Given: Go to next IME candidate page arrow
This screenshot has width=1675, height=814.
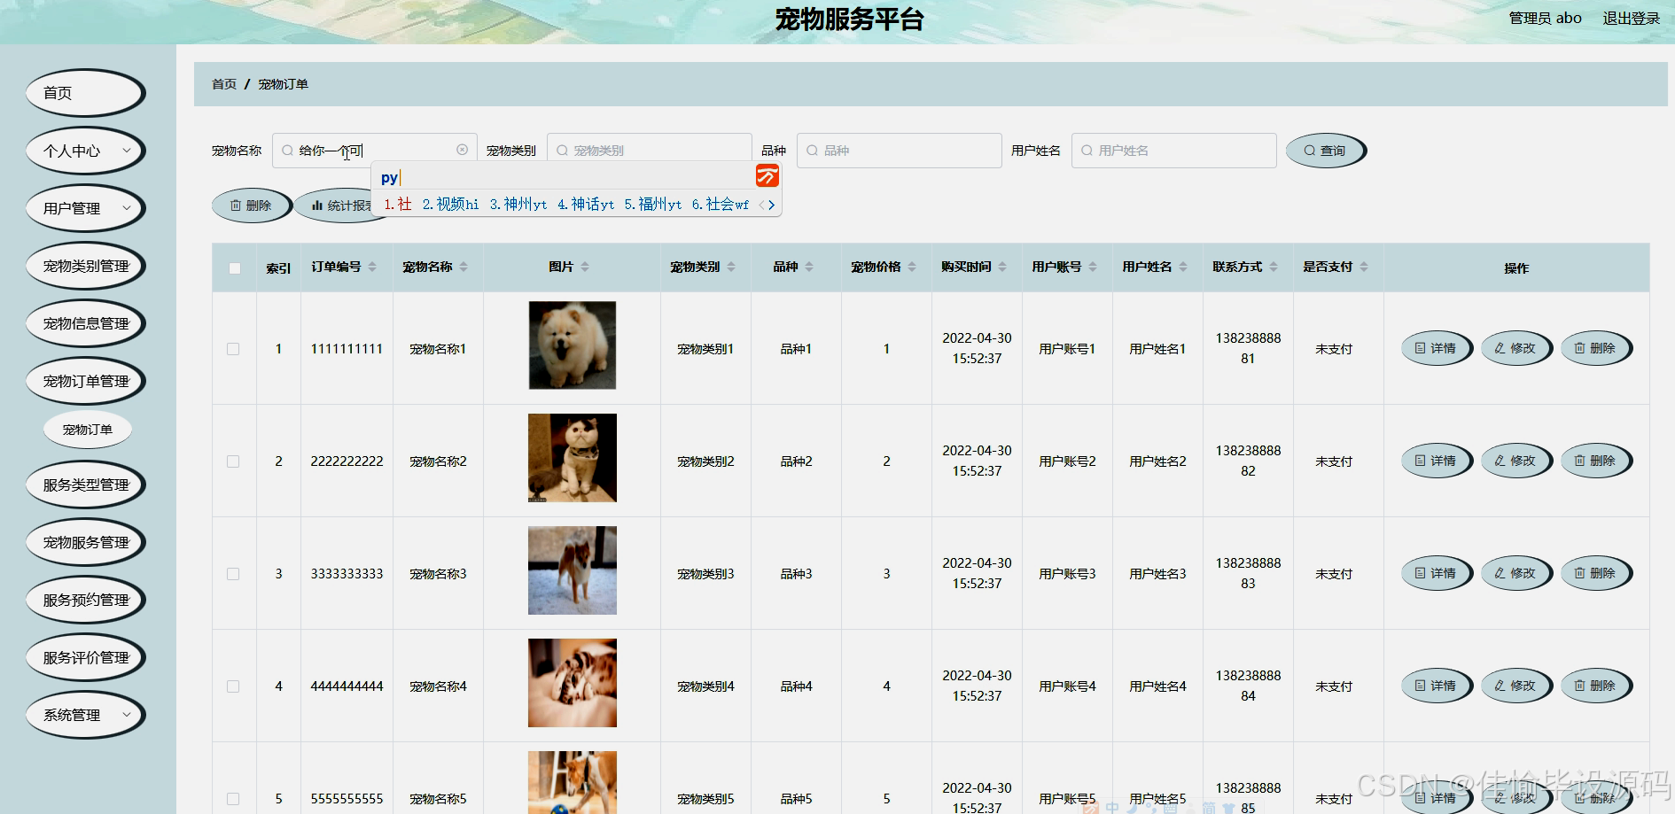Looking at the screenshot, I should pos(772,205).
